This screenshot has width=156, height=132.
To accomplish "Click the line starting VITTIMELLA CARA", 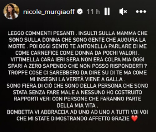I will click(x=77, y=60).
